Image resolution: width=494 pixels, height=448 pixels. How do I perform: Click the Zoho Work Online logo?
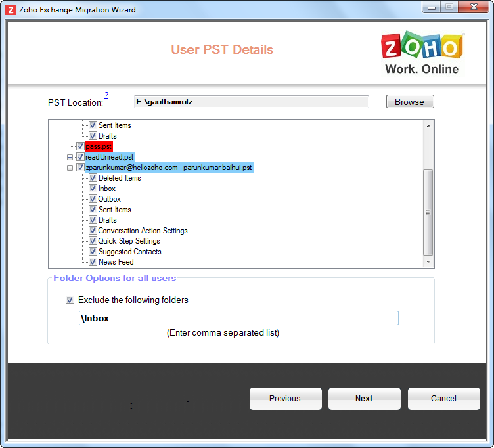point(422,53)
